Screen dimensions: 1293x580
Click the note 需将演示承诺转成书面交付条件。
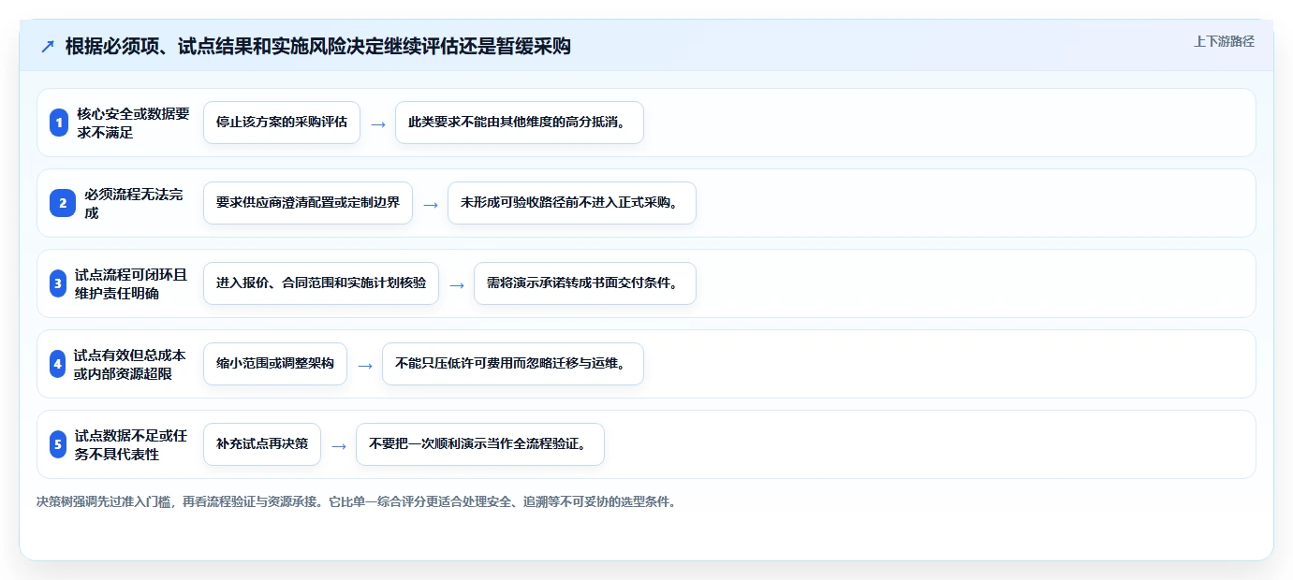point(585,283)
